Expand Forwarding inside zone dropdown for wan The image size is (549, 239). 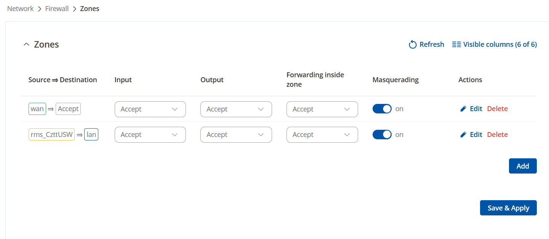[322, 109]
